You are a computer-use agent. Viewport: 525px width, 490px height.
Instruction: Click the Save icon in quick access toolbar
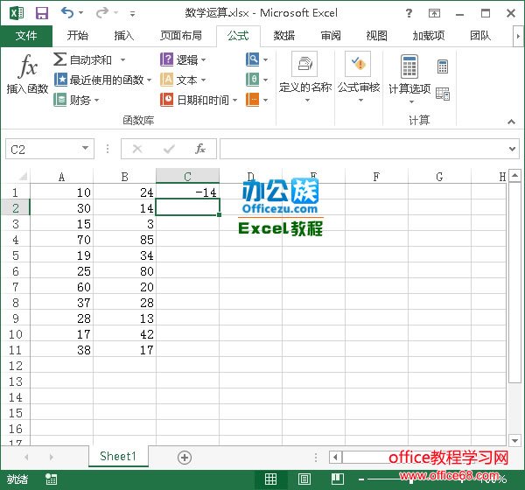42,13
